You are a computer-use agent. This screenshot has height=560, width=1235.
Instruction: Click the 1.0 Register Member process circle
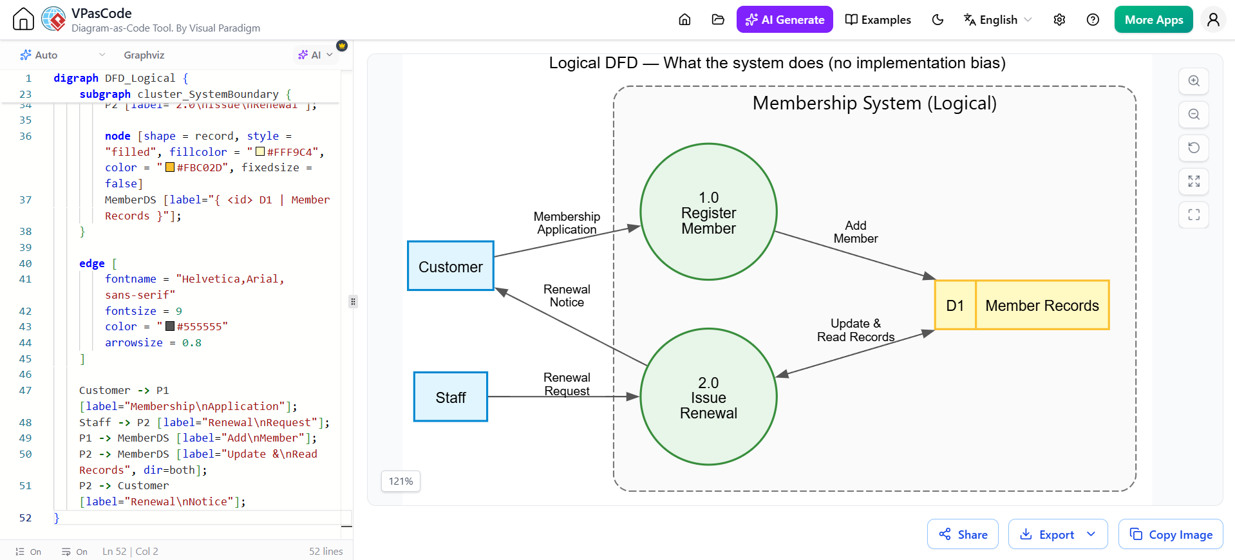pyautogui.click(x=708, y=212)
